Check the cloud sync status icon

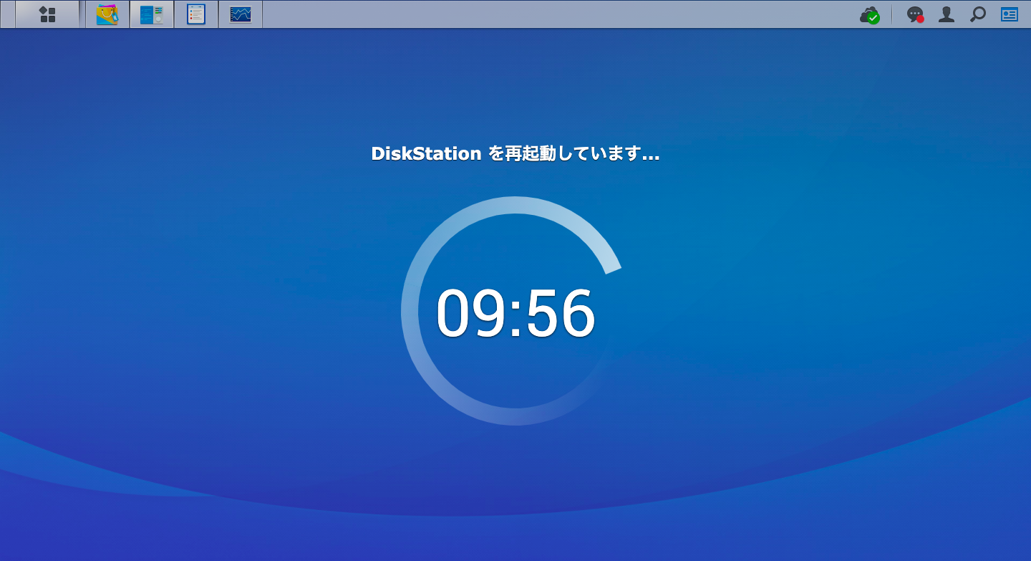870,14
